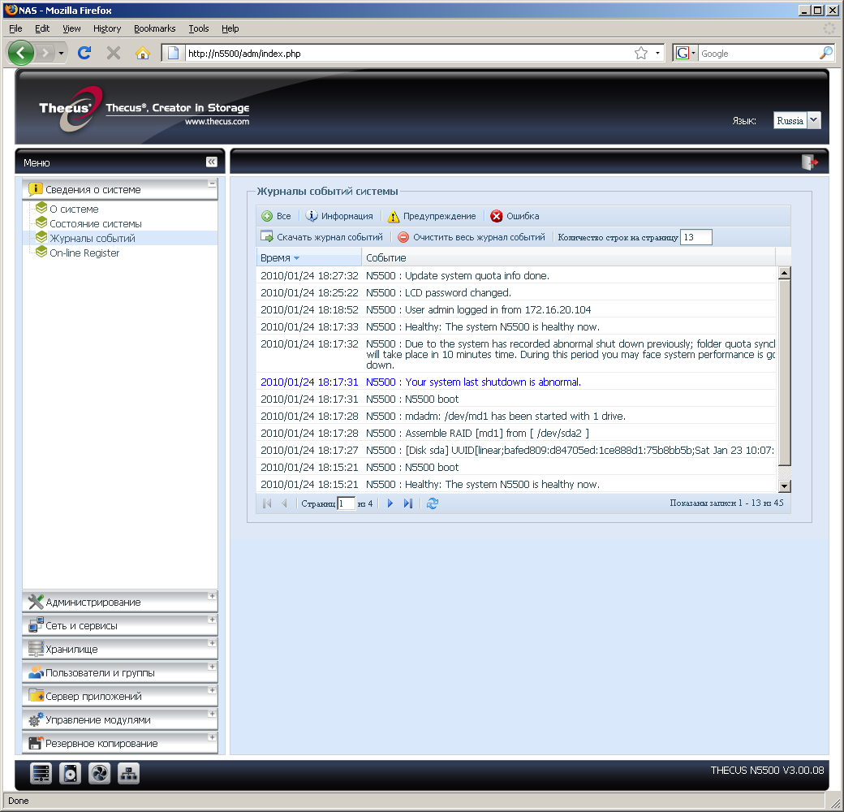The height and width of the screenshot is (812, 844).
Task: Expand the Резервное копирование section
Action: [x=212, y=737]
